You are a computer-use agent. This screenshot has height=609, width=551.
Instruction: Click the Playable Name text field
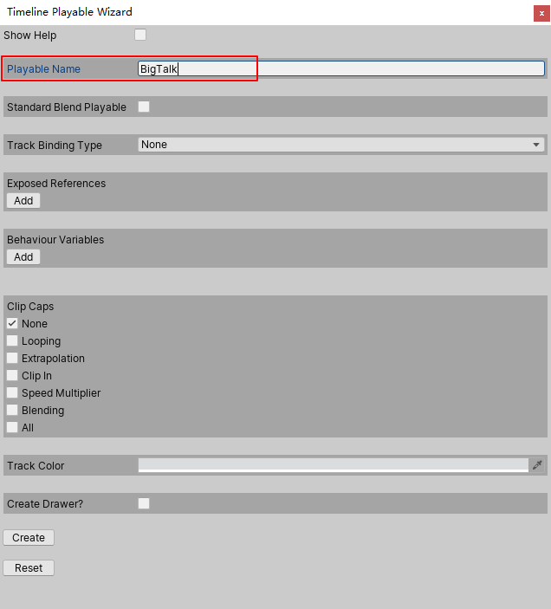[341, 68]
